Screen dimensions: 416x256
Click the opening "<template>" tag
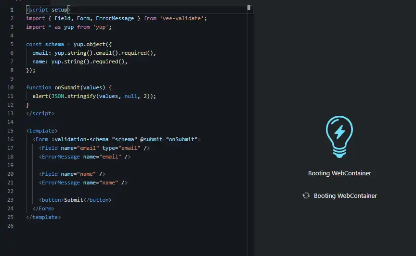(x=42, y=131)
